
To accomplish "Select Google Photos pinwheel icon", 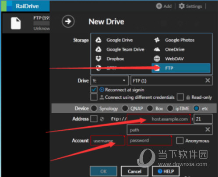I will click(x=157, y=40).
